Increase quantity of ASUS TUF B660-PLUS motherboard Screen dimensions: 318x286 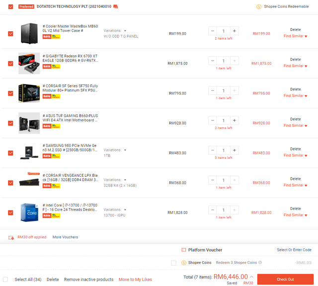pos(234,120)
